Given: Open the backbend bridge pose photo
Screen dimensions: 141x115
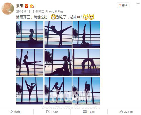Looking at the screenshot, I should point(86,63).
